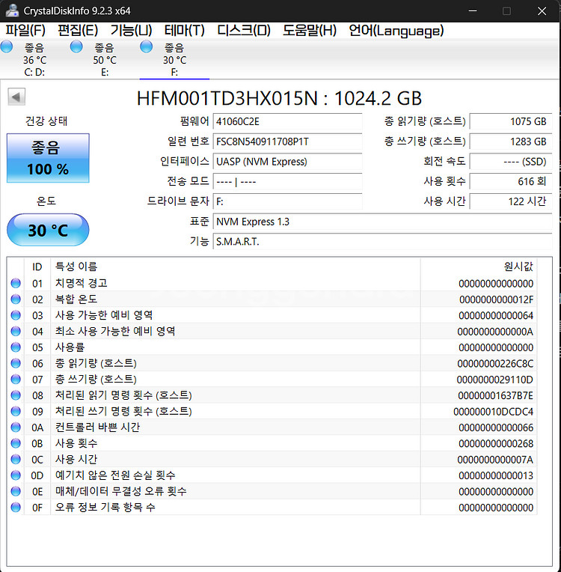Click status orb for 총 쓰기량 (호스트) attribute row
The image size is (561, 572).
coord(16,380)
